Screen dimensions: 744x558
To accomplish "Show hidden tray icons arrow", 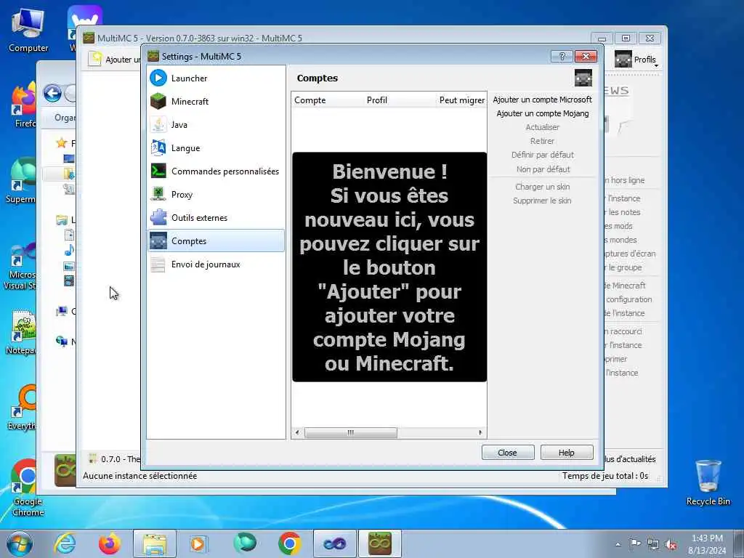I will [618, 545].
